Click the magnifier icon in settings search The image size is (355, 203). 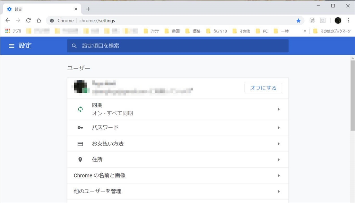(x=74, y=46)
